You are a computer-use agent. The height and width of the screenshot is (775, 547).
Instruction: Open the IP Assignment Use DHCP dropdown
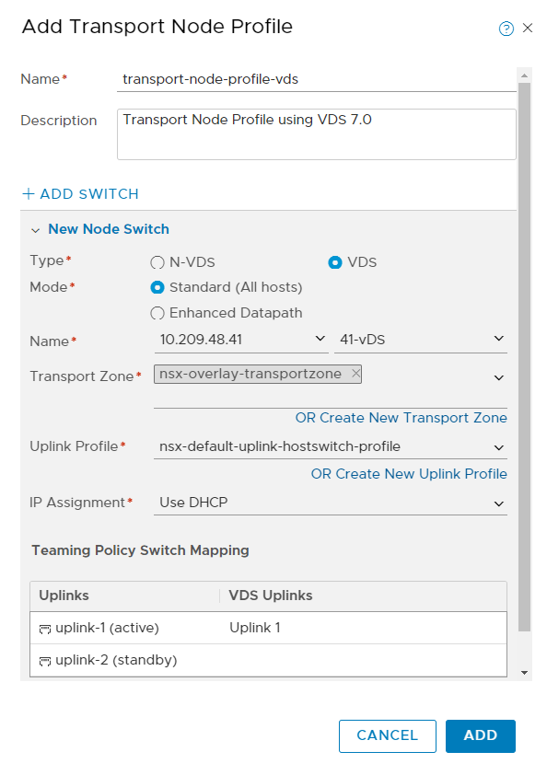(x=331, y=503)
